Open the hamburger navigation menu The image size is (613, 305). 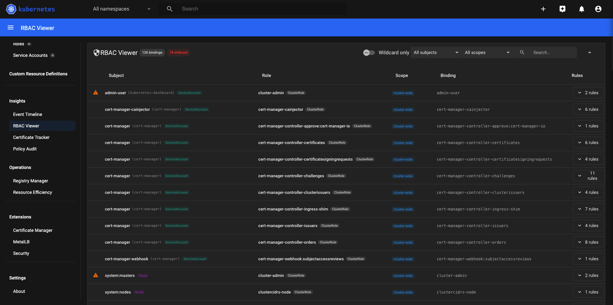coord(11,28)
